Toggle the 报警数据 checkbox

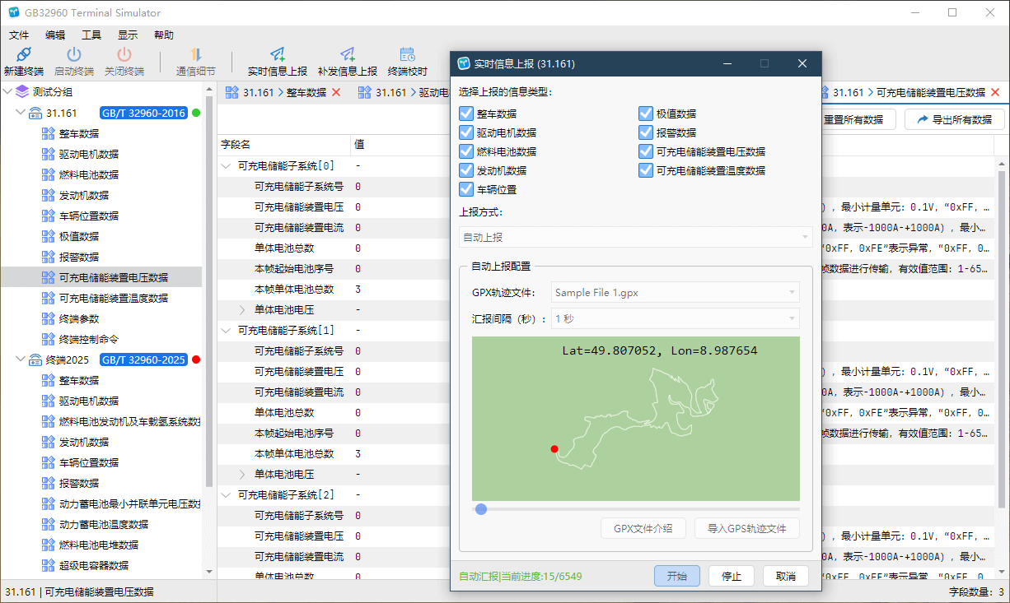647,133
